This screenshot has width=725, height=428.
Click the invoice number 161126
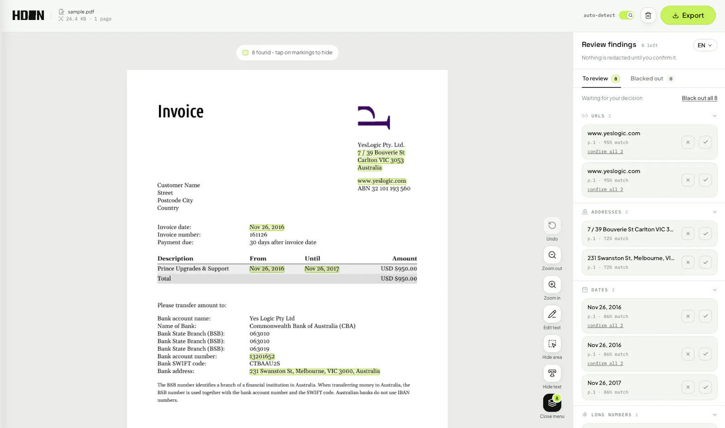click(x=258, y=235)
